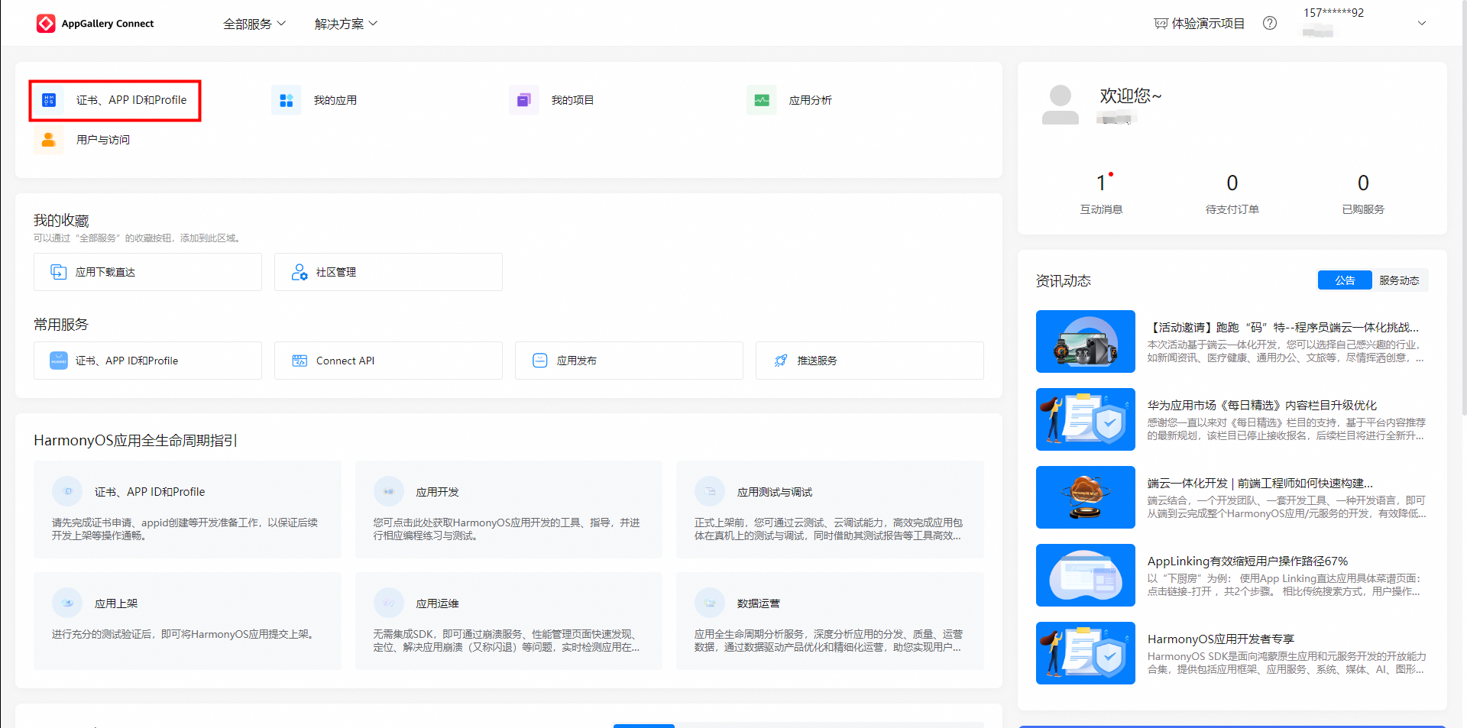Click the 体验演示项目 icon in header

coord(1161,24)
